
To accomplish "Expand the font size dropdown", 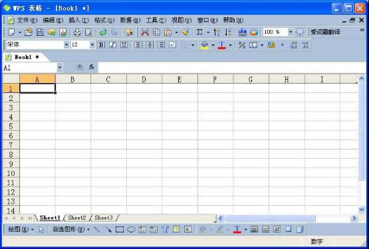I will point(92,44).
